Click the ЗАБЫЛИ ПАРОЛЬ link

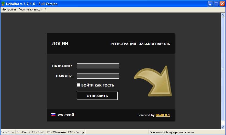point(154,44)
